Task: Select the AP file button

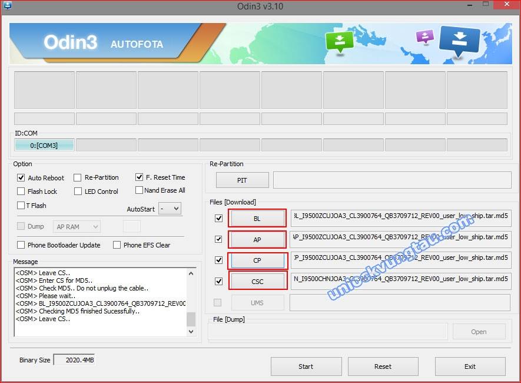Action: click(257, 240)
